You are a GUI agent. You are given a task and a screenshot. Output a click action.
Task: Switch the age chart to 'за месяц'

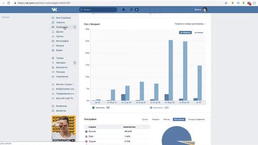point(199,33)
